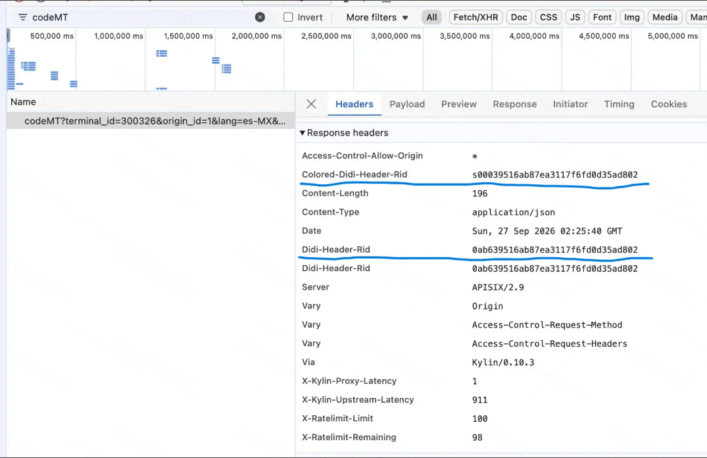
Task: Click the Access-Control-Request-Method Vary value
Action: coord(547,325)
